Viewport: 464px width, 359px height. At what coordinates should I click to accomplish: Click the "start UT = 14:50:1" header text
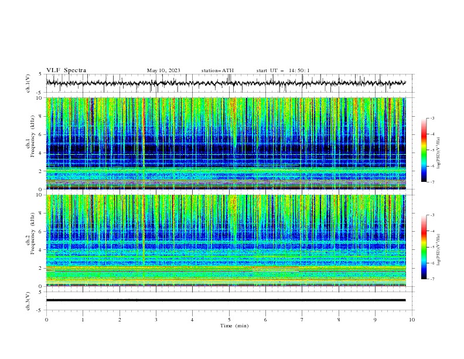(283, 70)
